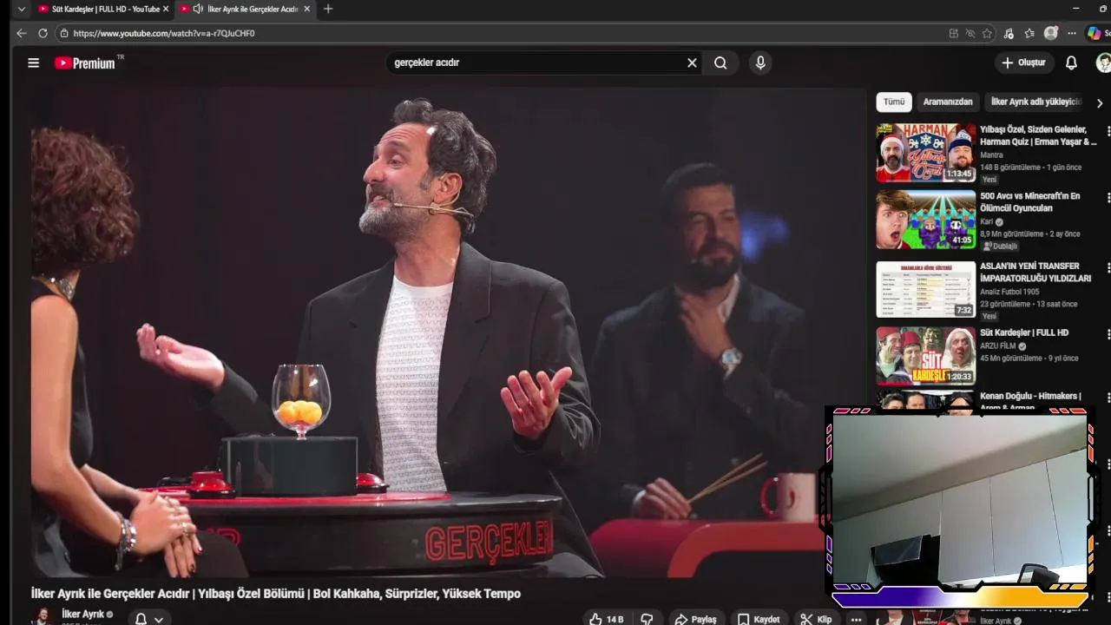Open YouTube notifications bell in the header
Screen dimensions: 1111x625
click(x=1071, y=62)
